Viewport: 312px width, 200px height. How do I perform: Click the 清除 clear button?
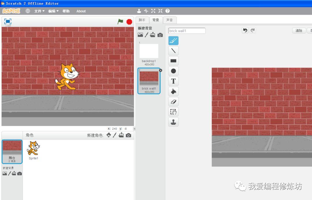[299, 31]
